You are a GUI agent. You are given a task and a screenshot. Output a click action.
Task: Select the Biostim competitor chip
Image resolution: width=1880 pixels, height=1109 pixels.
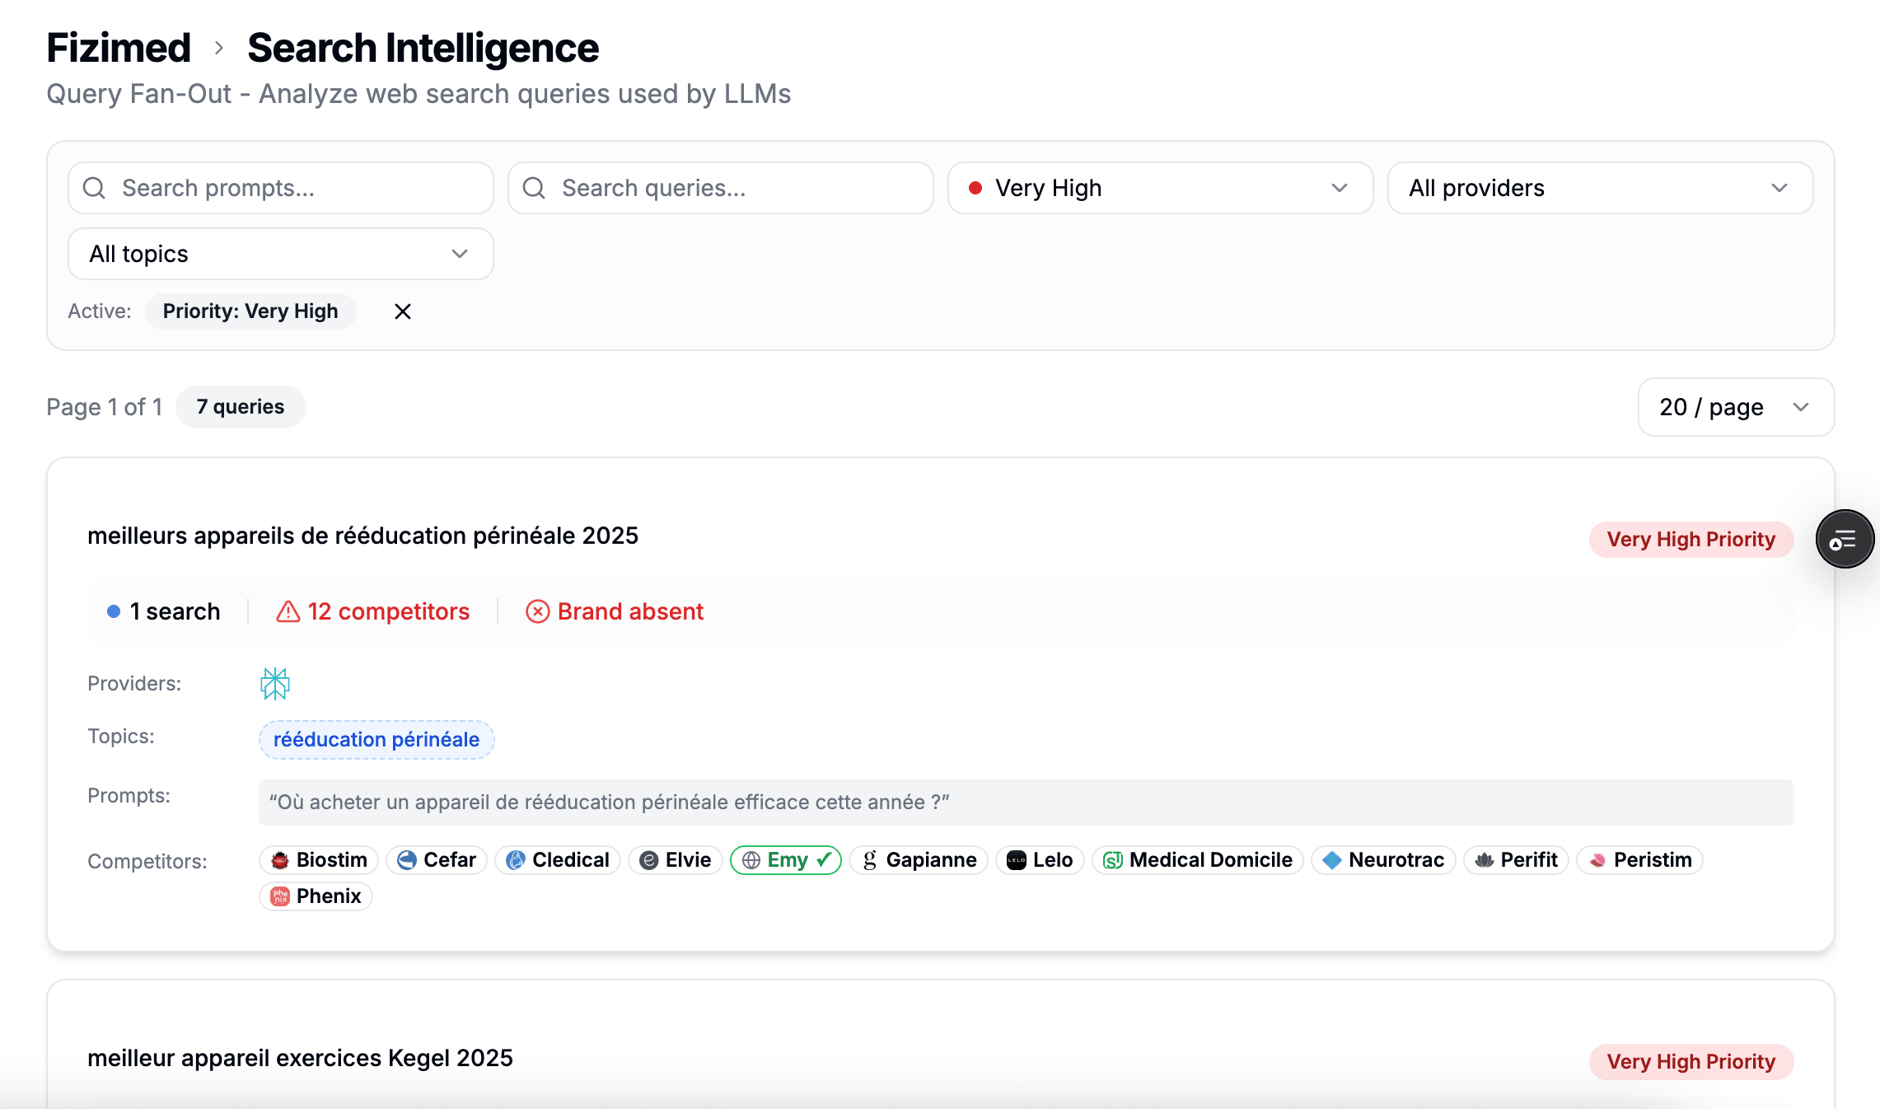pyautogui.click(x=319, y=860)
